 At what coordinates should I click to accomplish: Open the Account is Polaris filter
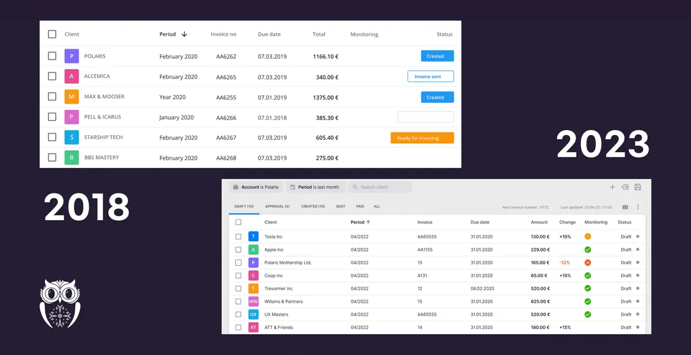[x=256, y=187]
